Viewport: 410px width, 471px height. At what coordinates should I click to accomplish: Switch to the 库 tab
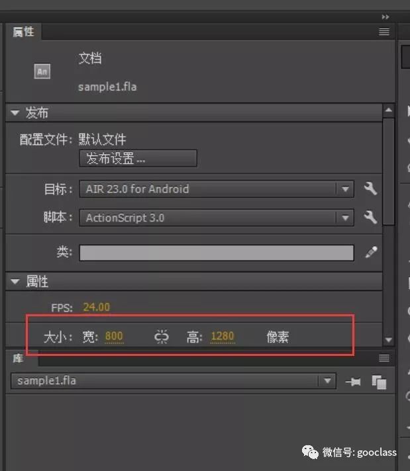[x=18, y=358]
